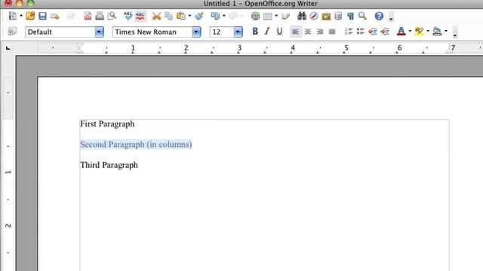Justify the text
Screen dimensions: 483x271
[332, 32]
